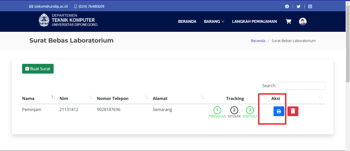Open the Instagram icon link
Image resolution: width=350 pixels, height=151 pixels.
click(x=310, y=6)
